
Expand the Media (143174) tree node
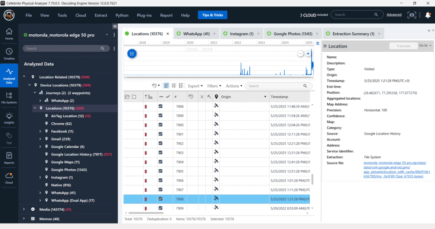pyautogui.click(x=24, y=210)
